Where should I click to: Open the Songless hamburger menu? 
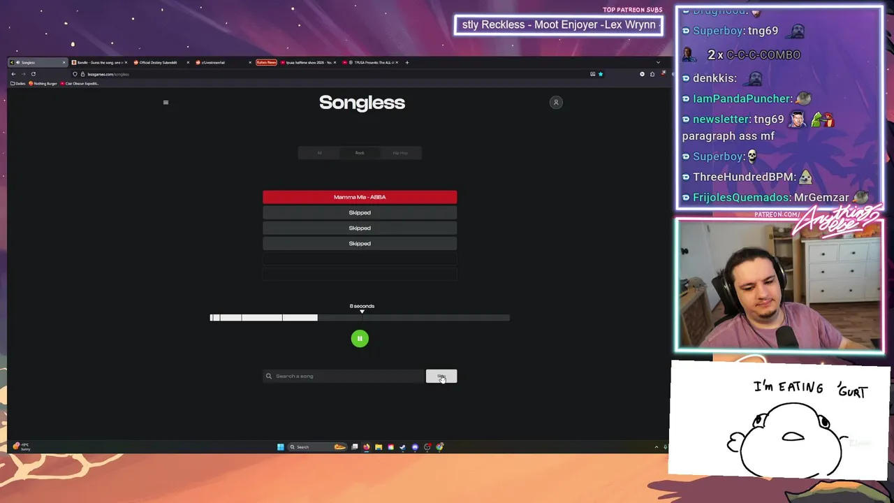(166, 103)
